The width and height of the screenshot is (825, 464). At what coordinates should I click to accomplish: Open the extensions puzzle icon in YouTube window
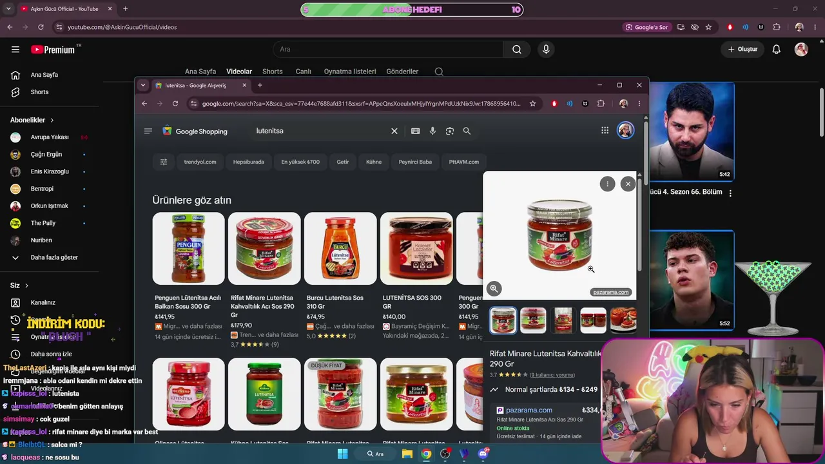pos(777,27)
